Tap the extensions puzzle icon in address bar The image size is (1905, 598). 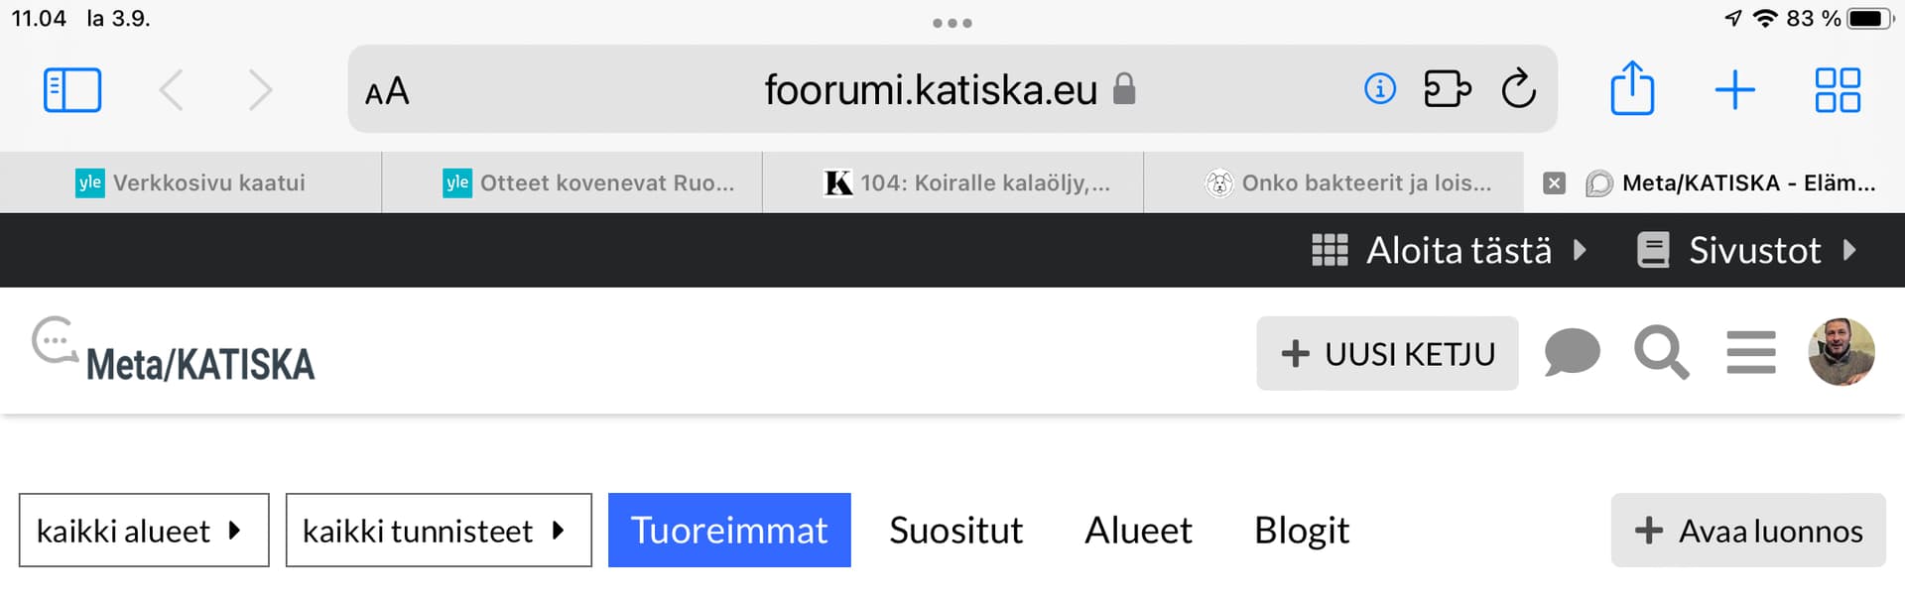(1447, 89)
